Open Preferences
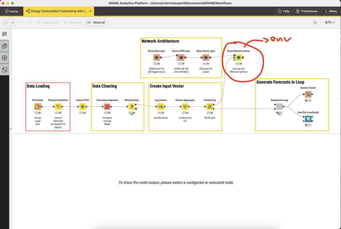This screenshot has width=341, height=229. tap(306, 11)
